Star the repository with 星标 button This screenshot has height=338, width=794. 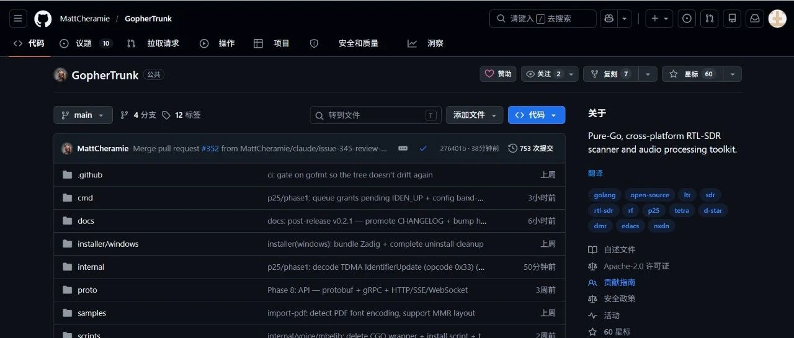point(692,74)
